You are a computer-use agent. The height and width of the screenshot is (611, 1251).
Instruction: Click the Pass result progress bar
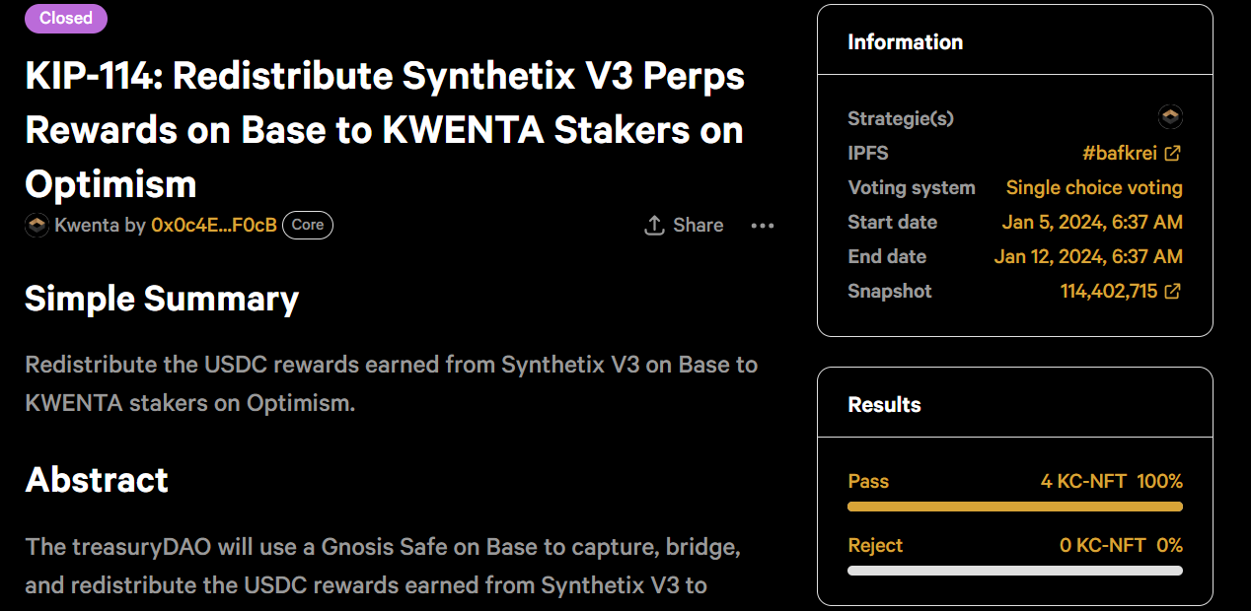(1014, 507)
